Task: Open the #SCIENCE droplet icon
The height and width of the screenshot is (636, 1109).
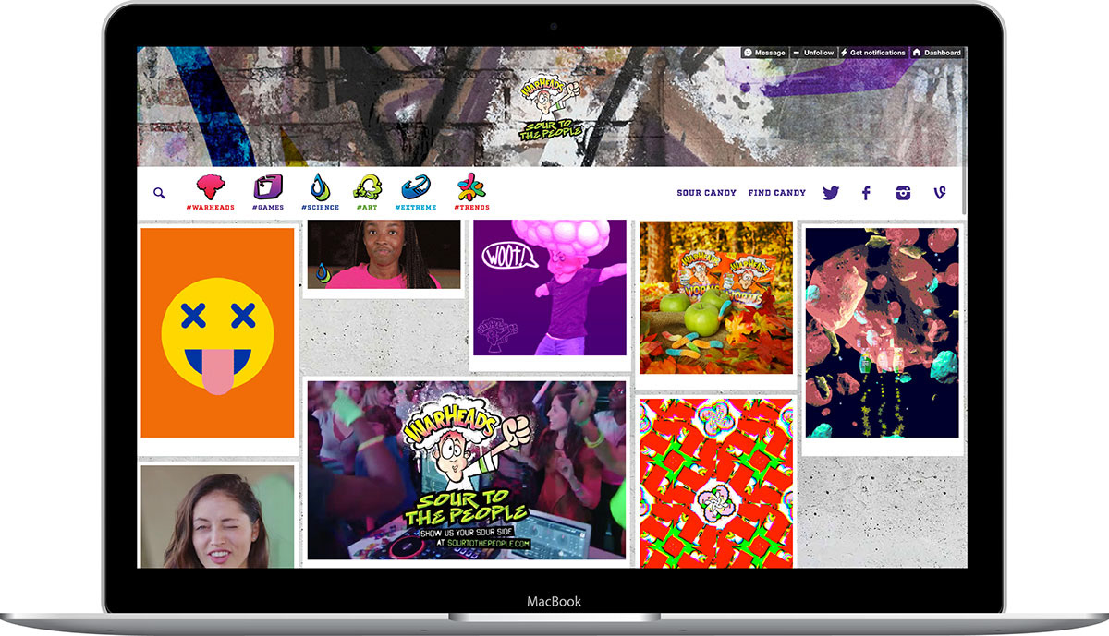Action: 320,193
